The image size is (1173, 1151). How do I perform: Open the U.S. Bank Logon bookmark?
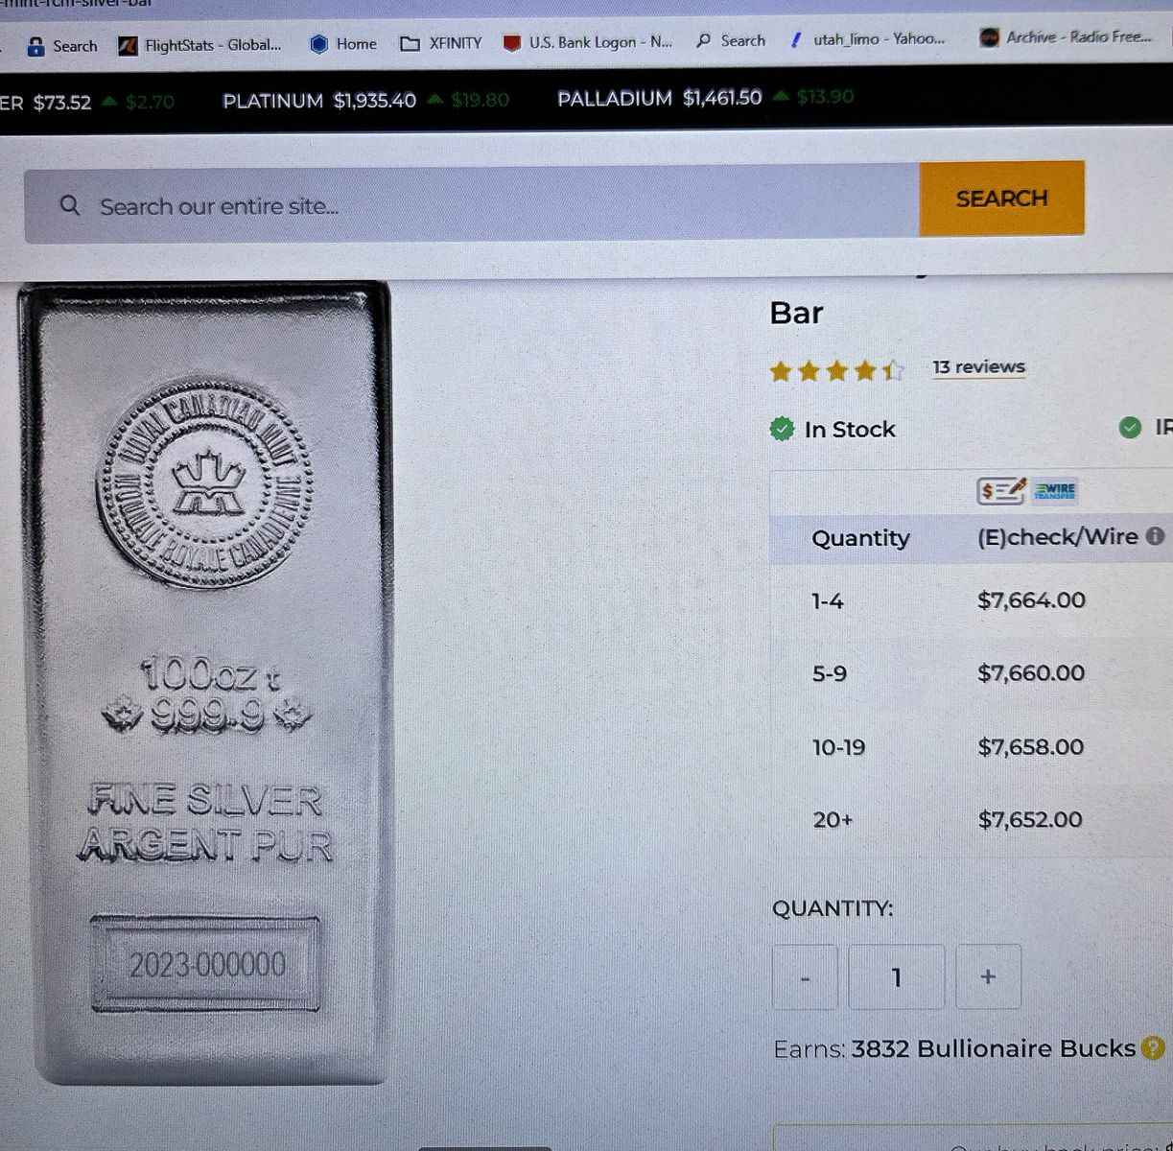coord(587,42)
